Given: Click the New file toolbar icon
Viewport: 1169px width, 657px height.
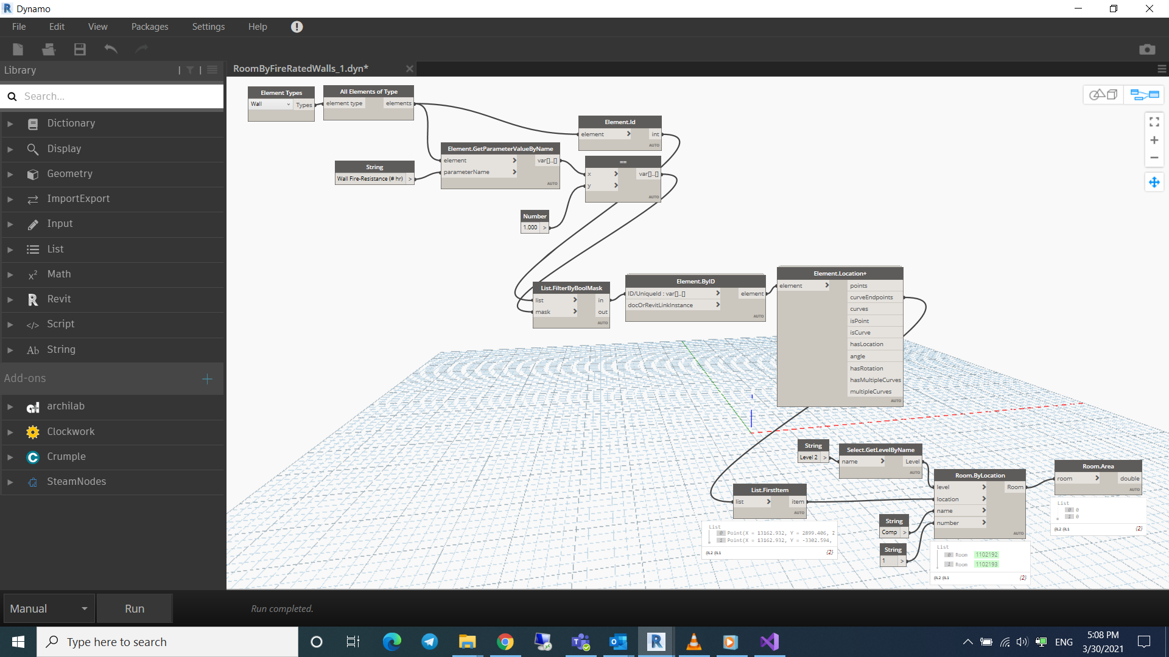Looking at the screenshot, I should [18, 49].
